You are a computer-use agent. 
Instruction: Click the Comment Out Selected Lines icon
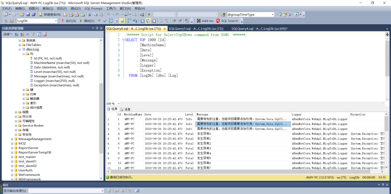point(161,21)
